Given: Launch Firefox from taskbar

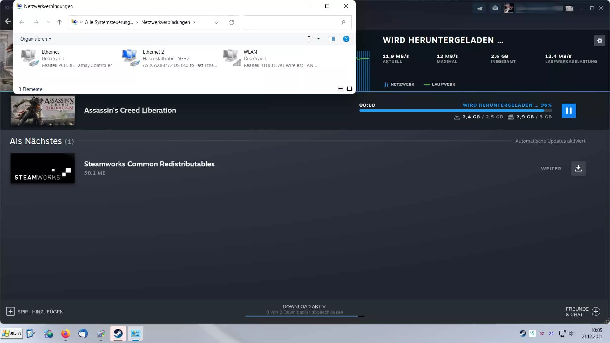Looking at the screenshot, I should [x=65, y=333].
